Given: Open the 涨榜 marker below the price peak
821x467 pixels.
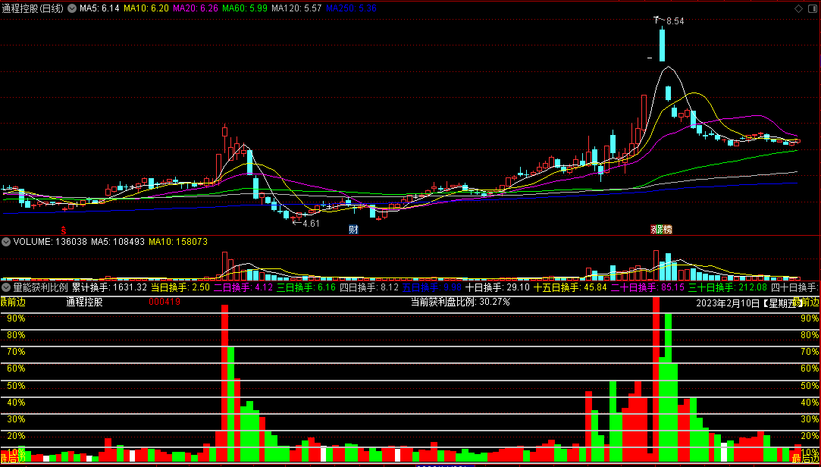Looking at the screenshot, I should 661,229.
